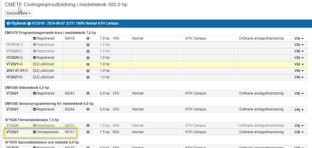Click info icon in the blue Pågående header
Viewport: 312px width, 148px height.
tap(29, 23)
